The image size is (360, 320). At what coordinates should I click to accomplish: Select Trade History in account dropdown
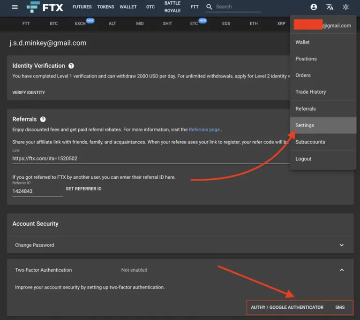click(x=323, y=92)
